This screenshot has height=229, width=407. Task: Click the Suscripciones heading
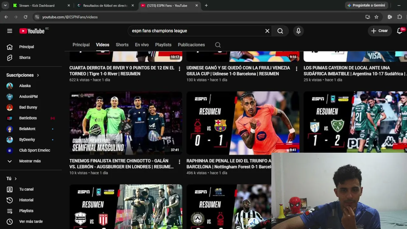tap(20, 75)
